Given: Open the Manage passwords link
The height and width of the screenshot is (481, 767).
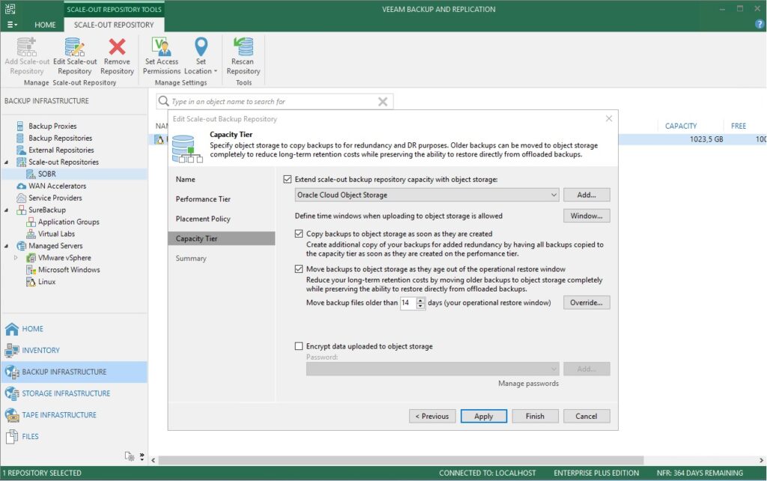Looking at the screenshot, I should coord(528,384).
